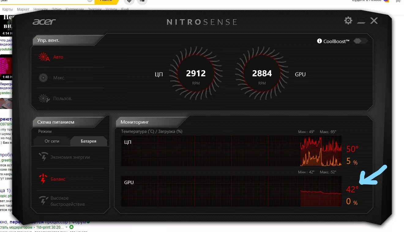Select Высокое быстродействие plan icon
The height and width of the screenshot is (232, 404).
point(43,201)
